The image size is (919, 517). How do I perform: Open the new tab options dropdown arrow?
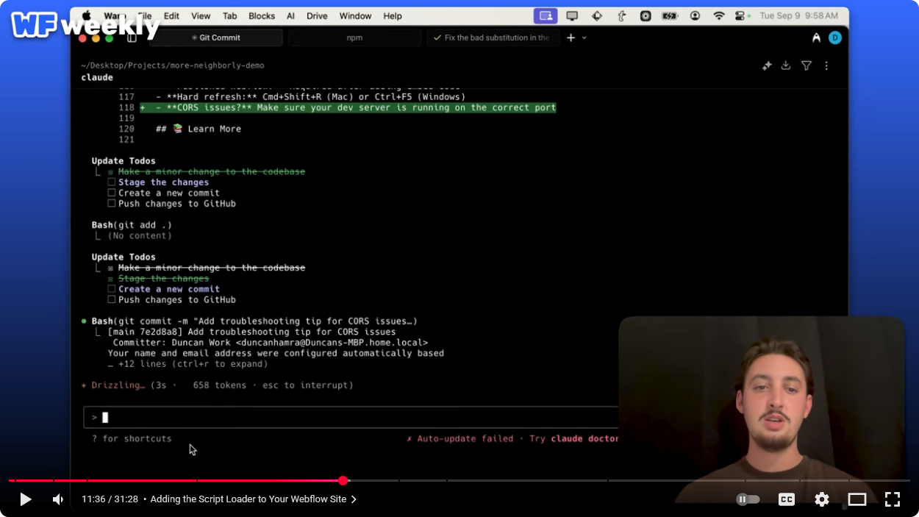point(584,38)
